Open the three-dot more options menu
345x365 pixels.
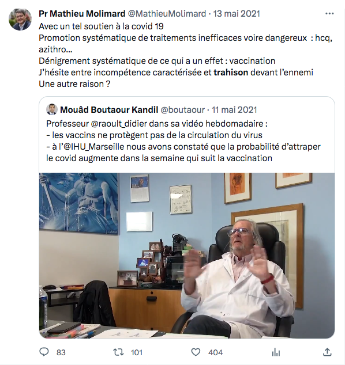coord(329,14)
